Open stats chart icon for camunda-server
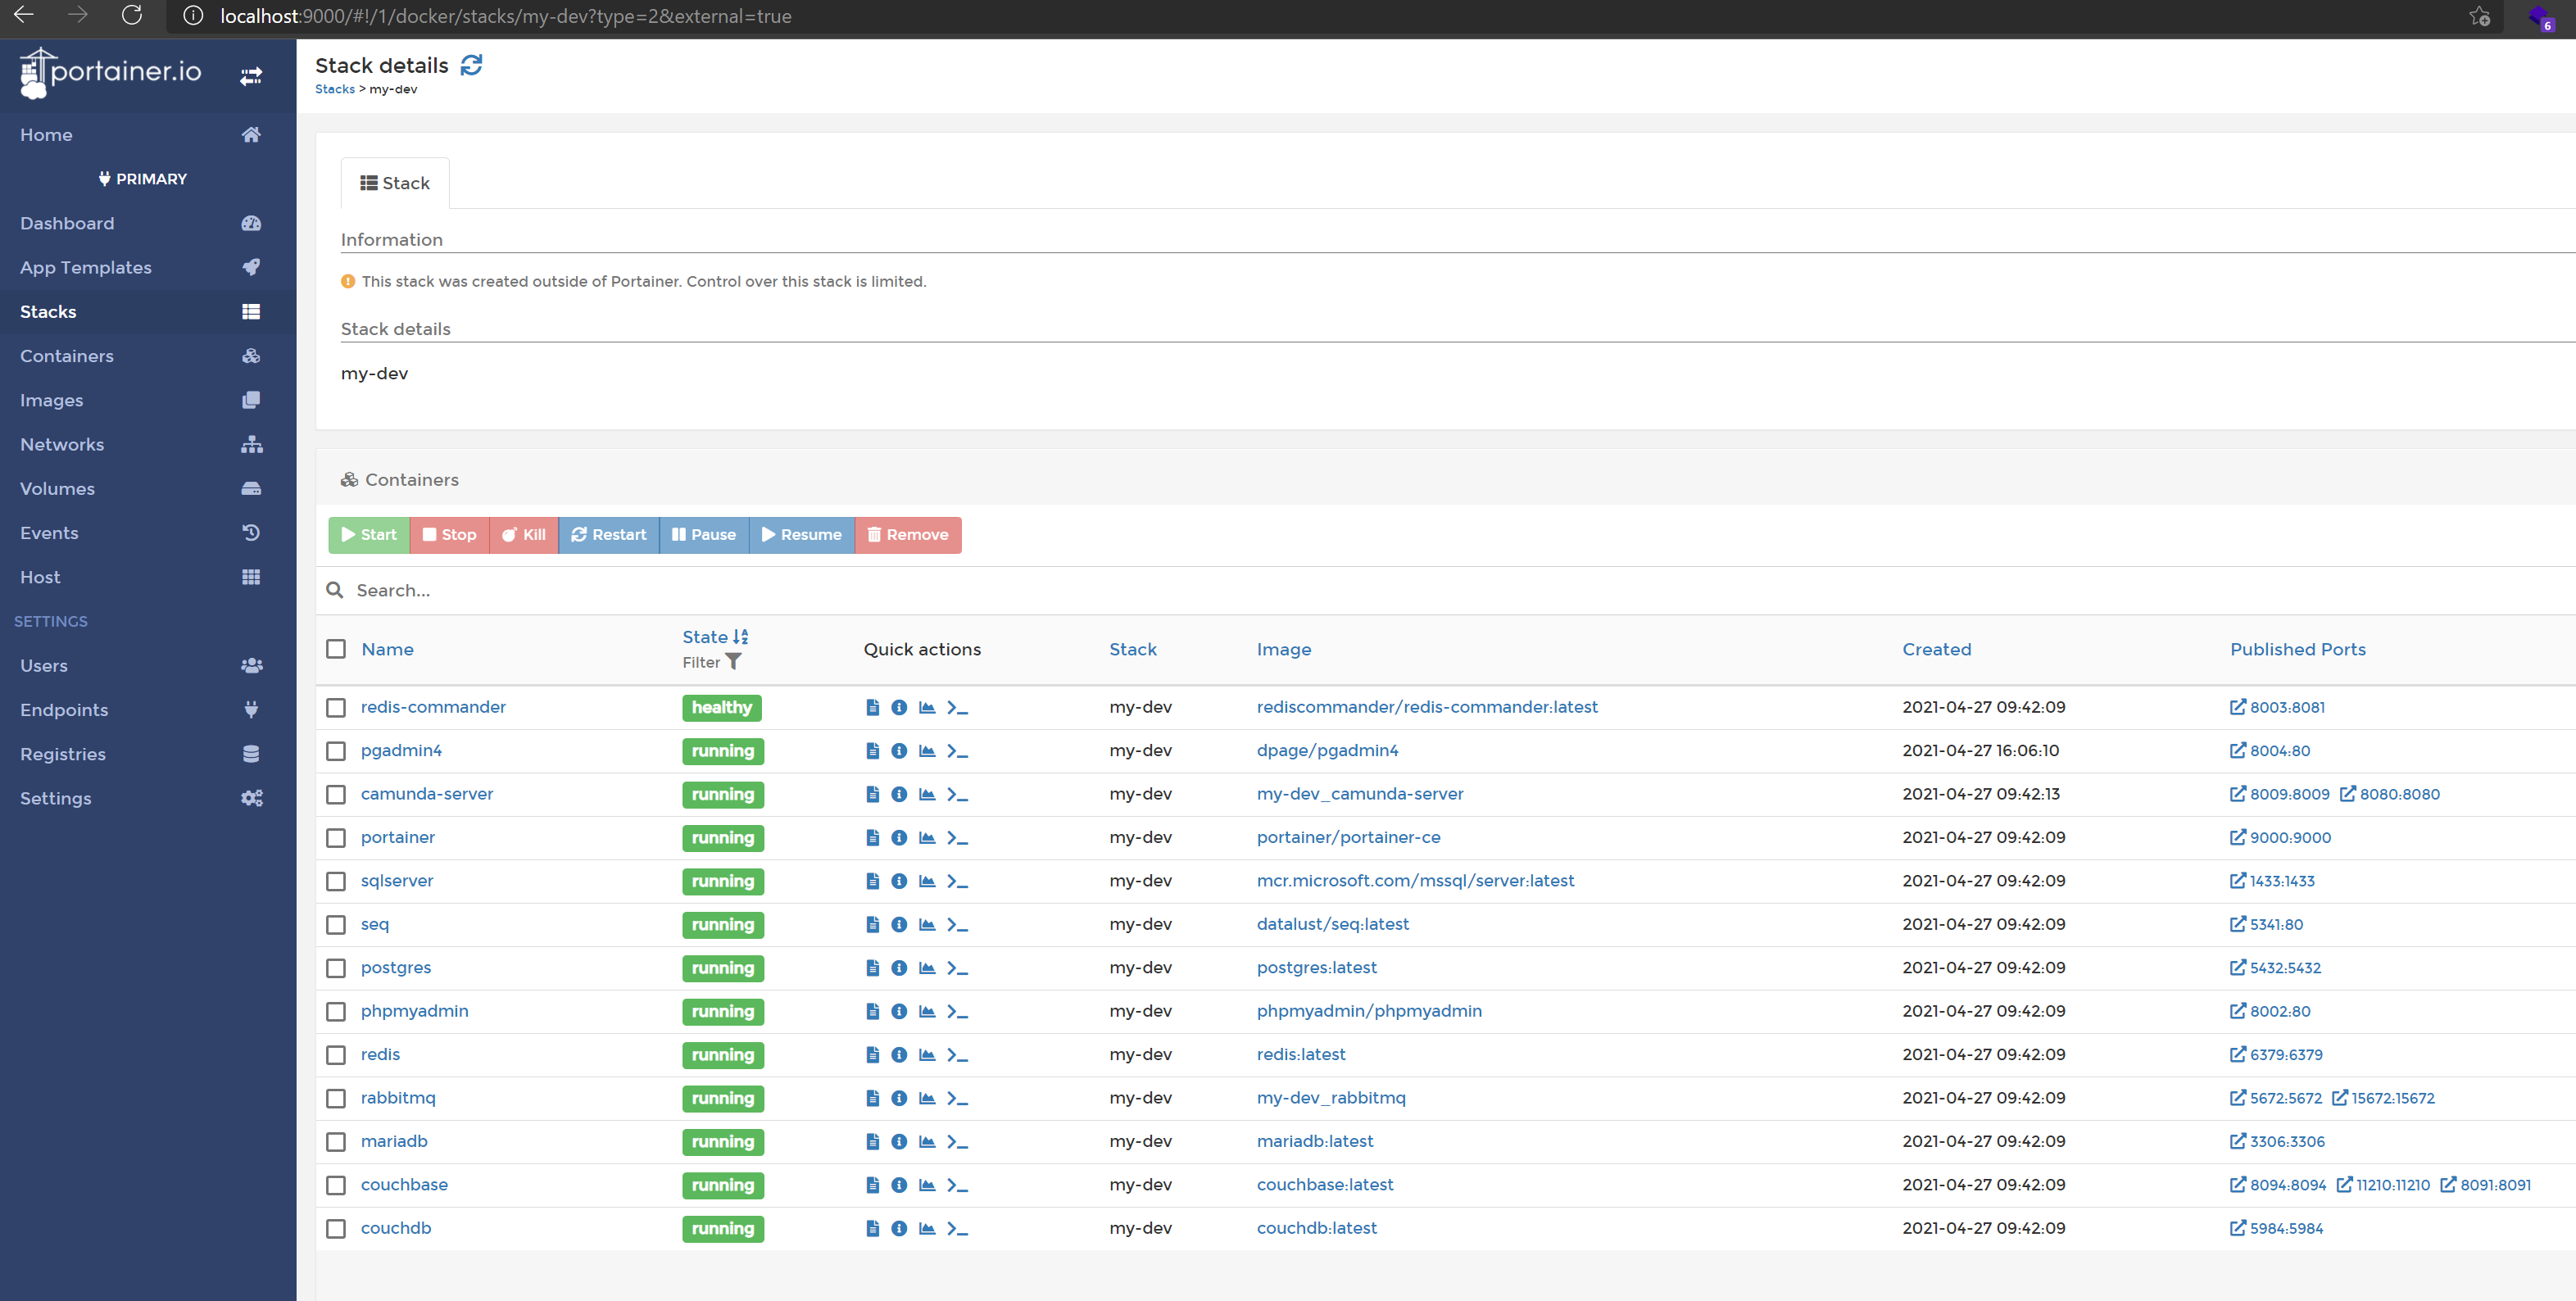 (x=927, y=794)
